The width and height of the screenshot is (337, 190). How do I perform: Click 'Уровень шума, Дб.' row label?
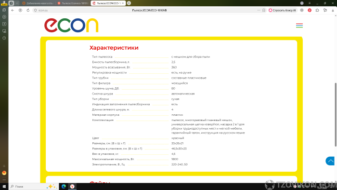(x=105, y=88)
